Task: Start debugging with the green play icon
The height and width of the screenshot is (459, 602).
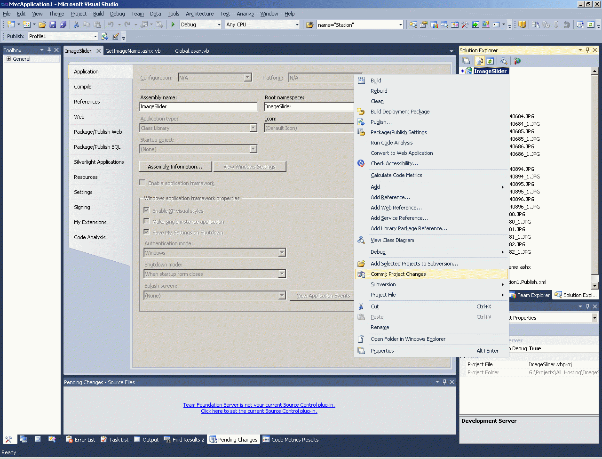Action: point(173,24)
